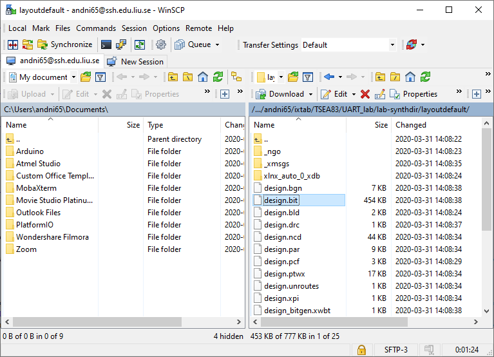The width and height of the screenshot is (494, 357).
Task: Open the Preferences gear icon
Action: tap(161, 44)
